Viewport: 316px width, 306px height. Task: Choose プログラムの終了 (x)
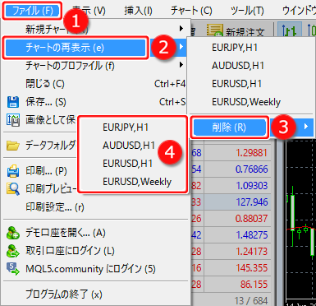click(64, 294)
